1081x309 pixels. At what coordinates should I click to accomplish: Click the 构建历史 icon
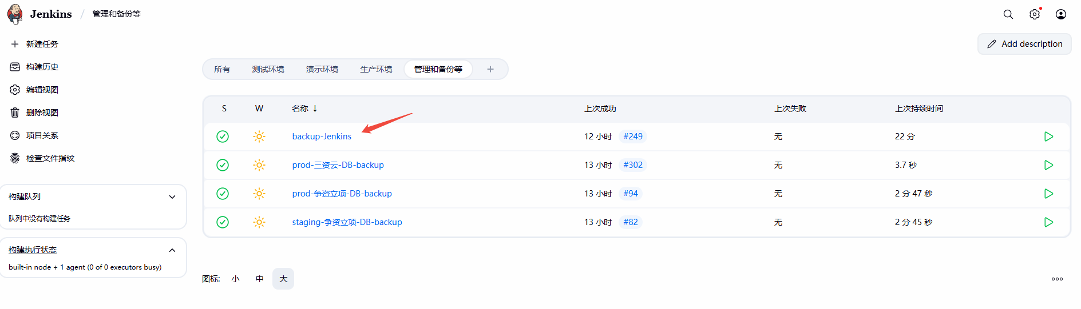pos(15,67)
